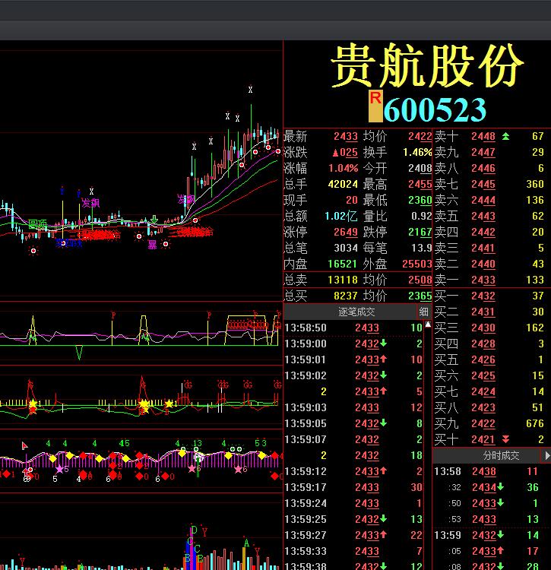The height and width of the screenshot is (570, 551).
Task: Select the 卖七 ask price 2445
Action: pos(483,185)
